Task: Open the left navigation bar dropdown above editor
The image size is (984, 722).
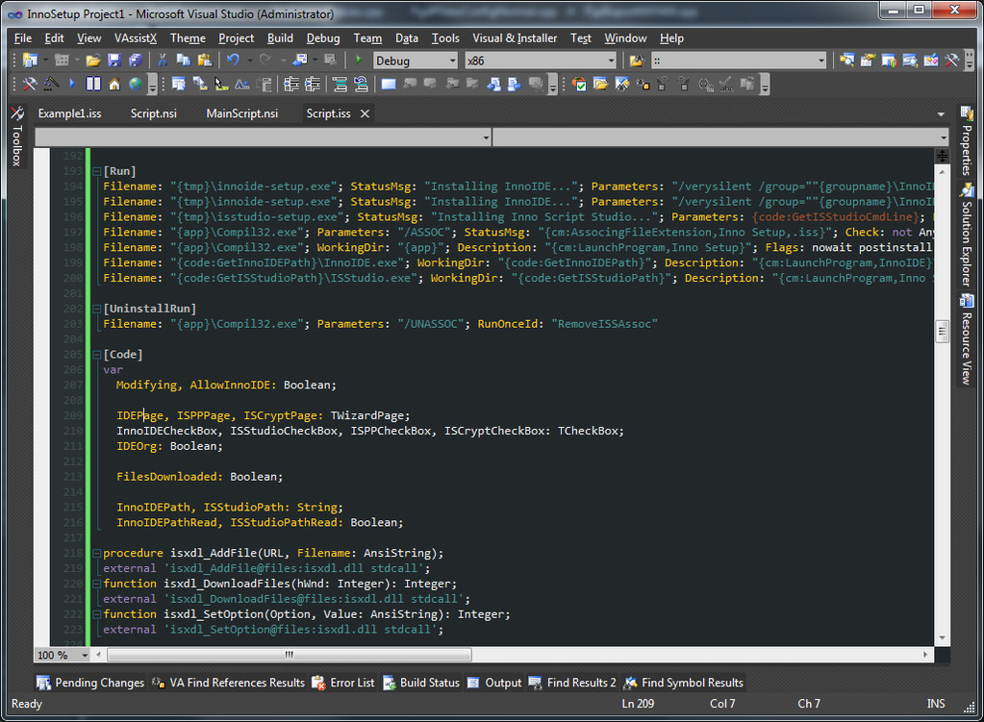Action: pos(487,137)
